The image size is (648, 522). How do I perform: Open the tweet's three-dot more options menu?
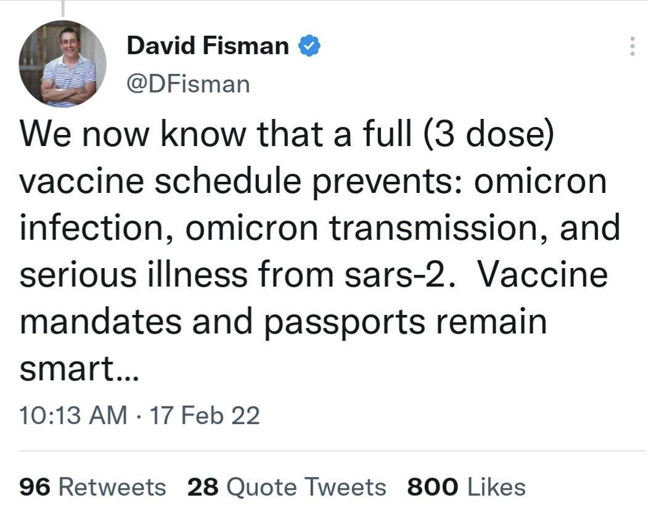click(x=632, y=46)
